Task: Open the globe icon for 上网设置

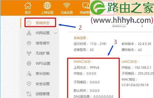Action: (47, 6)
